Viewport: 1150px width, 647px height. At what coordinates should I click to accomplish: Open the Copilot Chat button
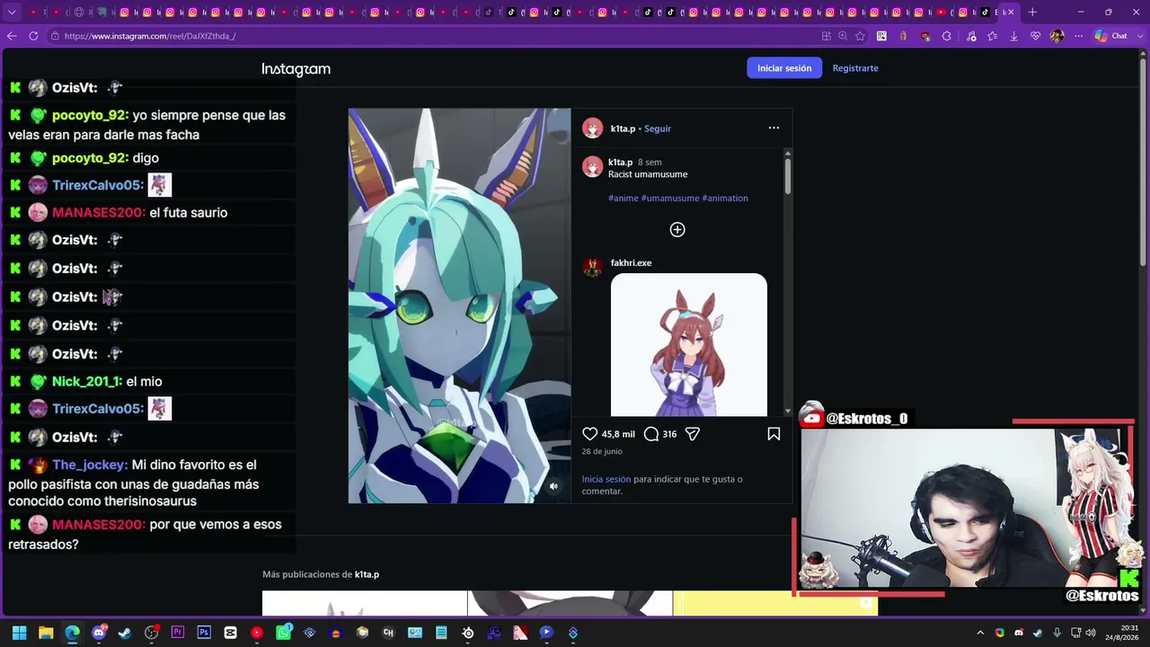point(1112,36)
